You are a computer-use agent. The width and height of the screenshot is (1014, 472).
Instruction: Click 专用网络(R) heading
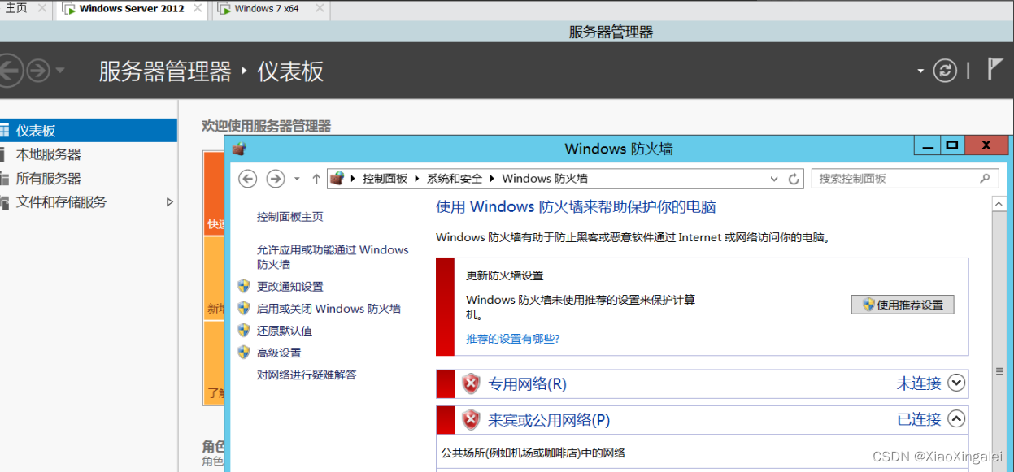pyautogui.click(x=527, y=383)
